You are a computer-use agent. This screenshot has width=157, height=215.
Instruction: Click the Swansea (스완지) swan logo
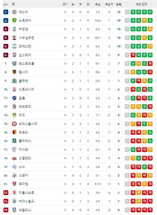click(14, 175)
